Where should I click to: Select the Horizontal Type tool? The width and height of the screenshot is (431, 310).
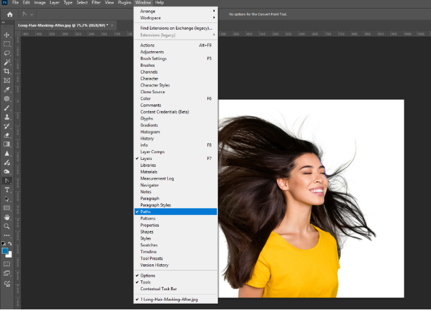[7, 190]
